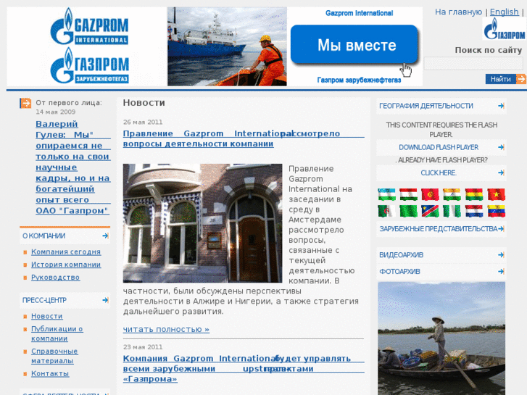Click the Kyrgyzstan flag icon
The height and width of the screenshot is (395, 527).
[x=430, y=195]
